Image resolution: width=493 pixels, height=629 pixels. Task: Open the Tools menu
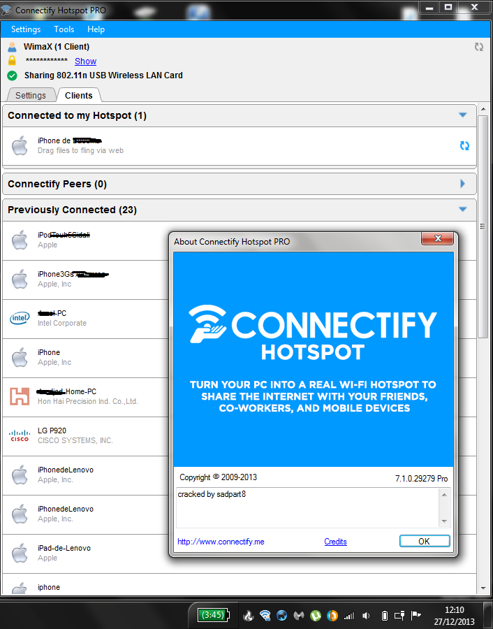coord(64,29)
